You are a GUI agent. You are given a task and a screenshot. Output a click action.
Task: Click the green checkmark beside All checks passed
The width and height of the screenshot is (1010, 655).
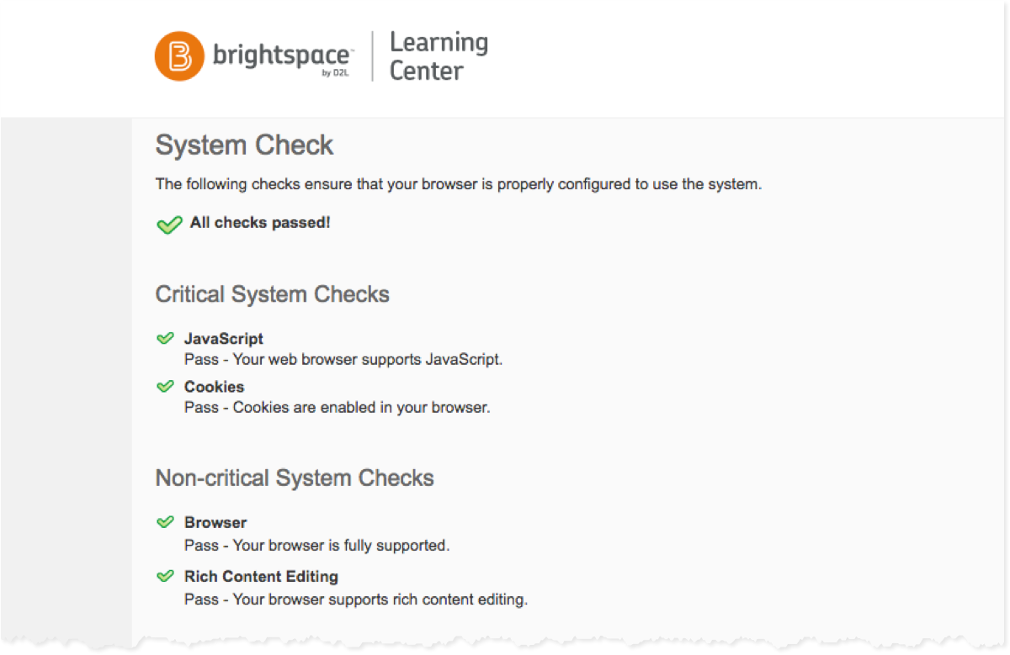(169, 224)
